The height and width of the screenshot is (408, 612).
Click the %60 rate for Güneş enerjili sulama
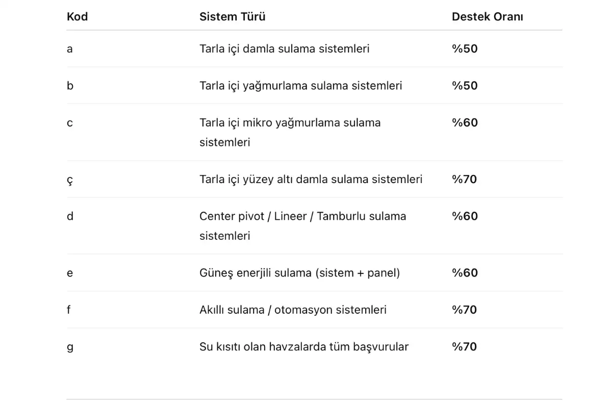(465, 273)
